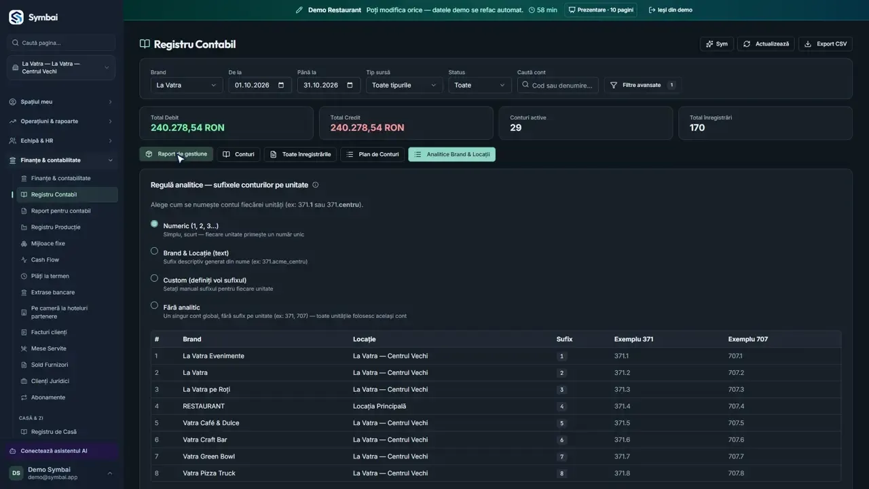Expand the Echipă & HR section
The width and height of the screenshot is (869, 489).
click(x=62, y=141)
